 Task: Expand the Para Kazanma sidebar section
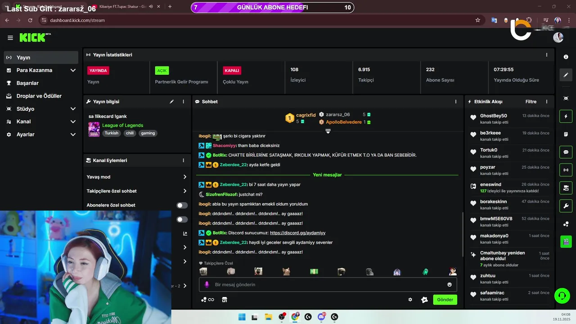[x=73, y=70]
